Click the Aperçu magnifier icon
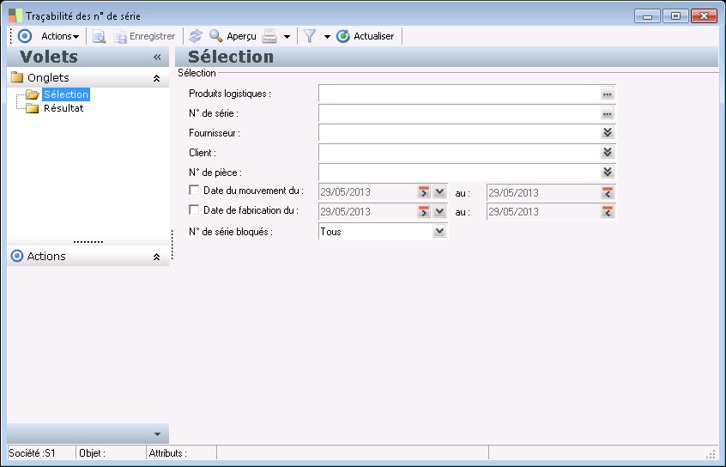 (216, 36)
